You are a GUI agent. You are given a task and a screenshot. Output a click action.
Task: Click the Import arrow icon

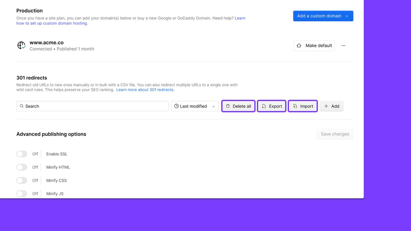click(x=295, y=106)
